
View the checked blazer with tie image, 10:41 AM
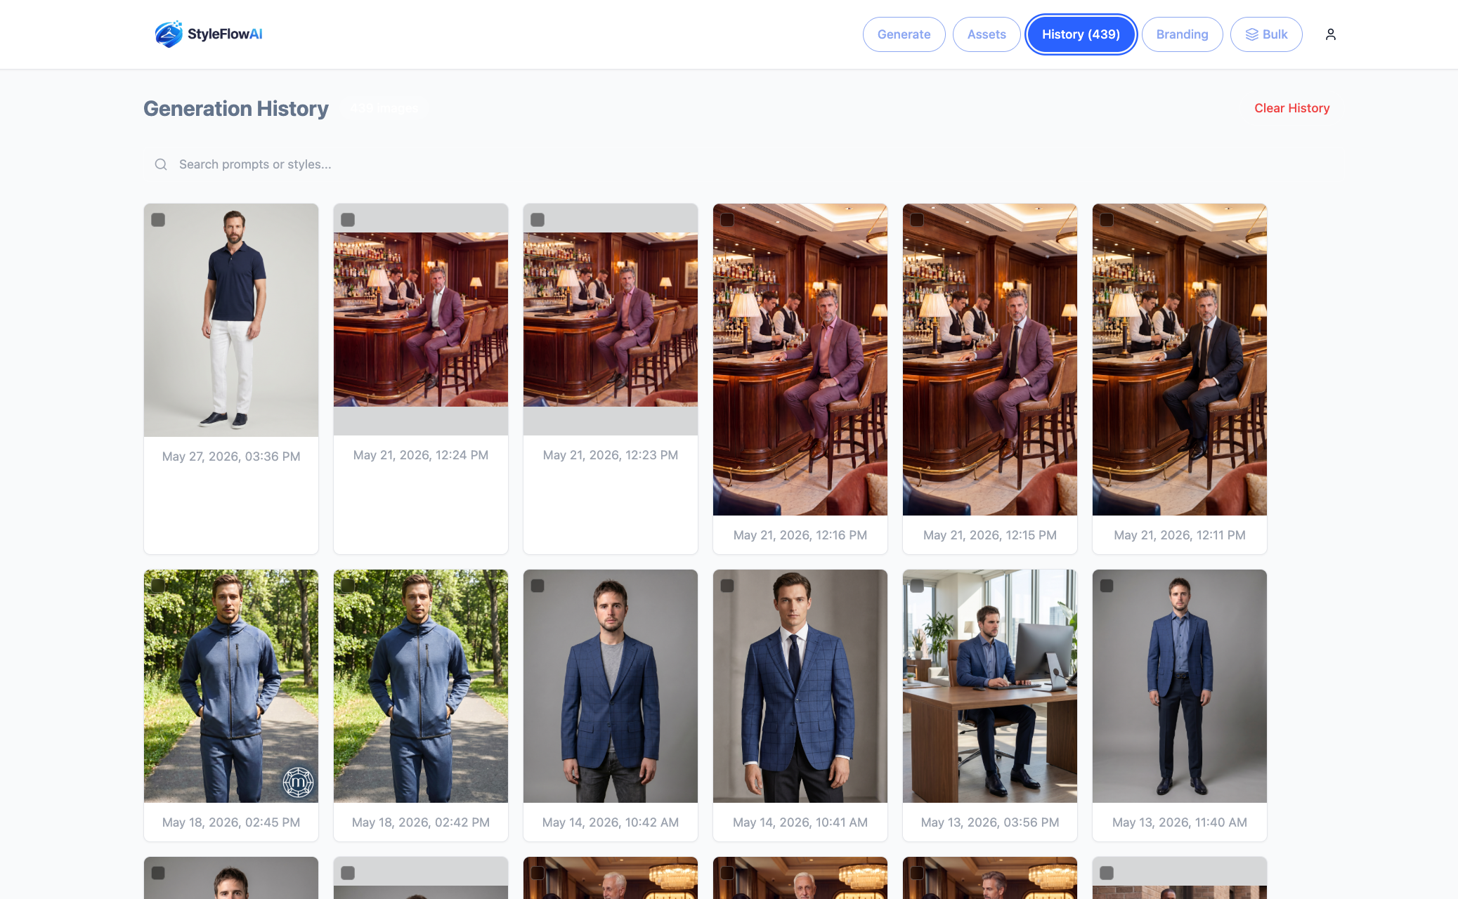click(800, 686)
